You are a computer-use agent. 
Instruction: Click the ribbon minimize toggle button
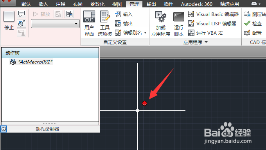tap(254, 4)
